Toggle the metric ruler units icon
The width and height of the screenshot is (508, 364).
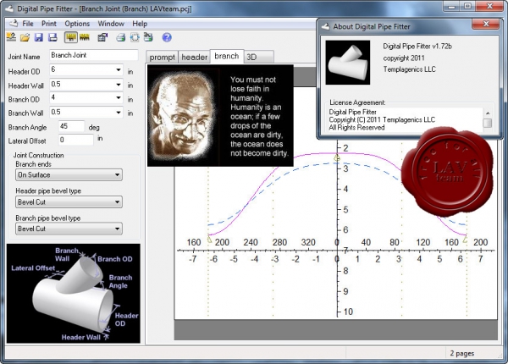point(85,37)
